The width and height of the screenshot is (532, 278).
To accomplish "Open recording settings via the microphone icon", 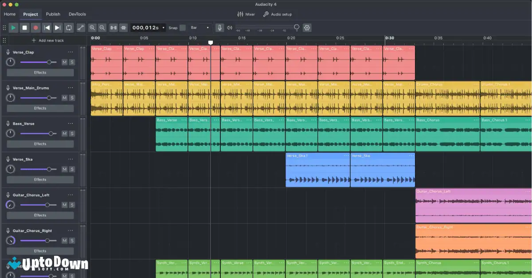I will pyautogui.click(x=220, y=27).
